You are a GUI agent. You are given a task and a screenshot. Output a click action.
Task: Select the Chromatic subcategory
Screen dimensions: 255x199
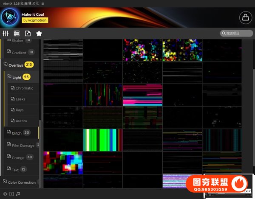pyautogui.click(x=24, y=88)
